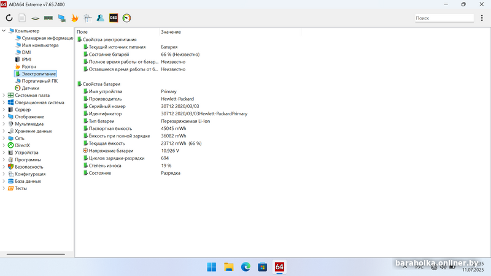Select the Тип батареи row

(x=146, y=121)
